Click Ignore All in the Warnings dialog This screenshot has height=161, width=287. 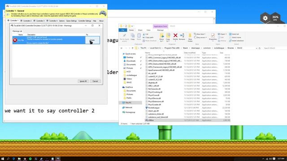(x=83, y=81)
